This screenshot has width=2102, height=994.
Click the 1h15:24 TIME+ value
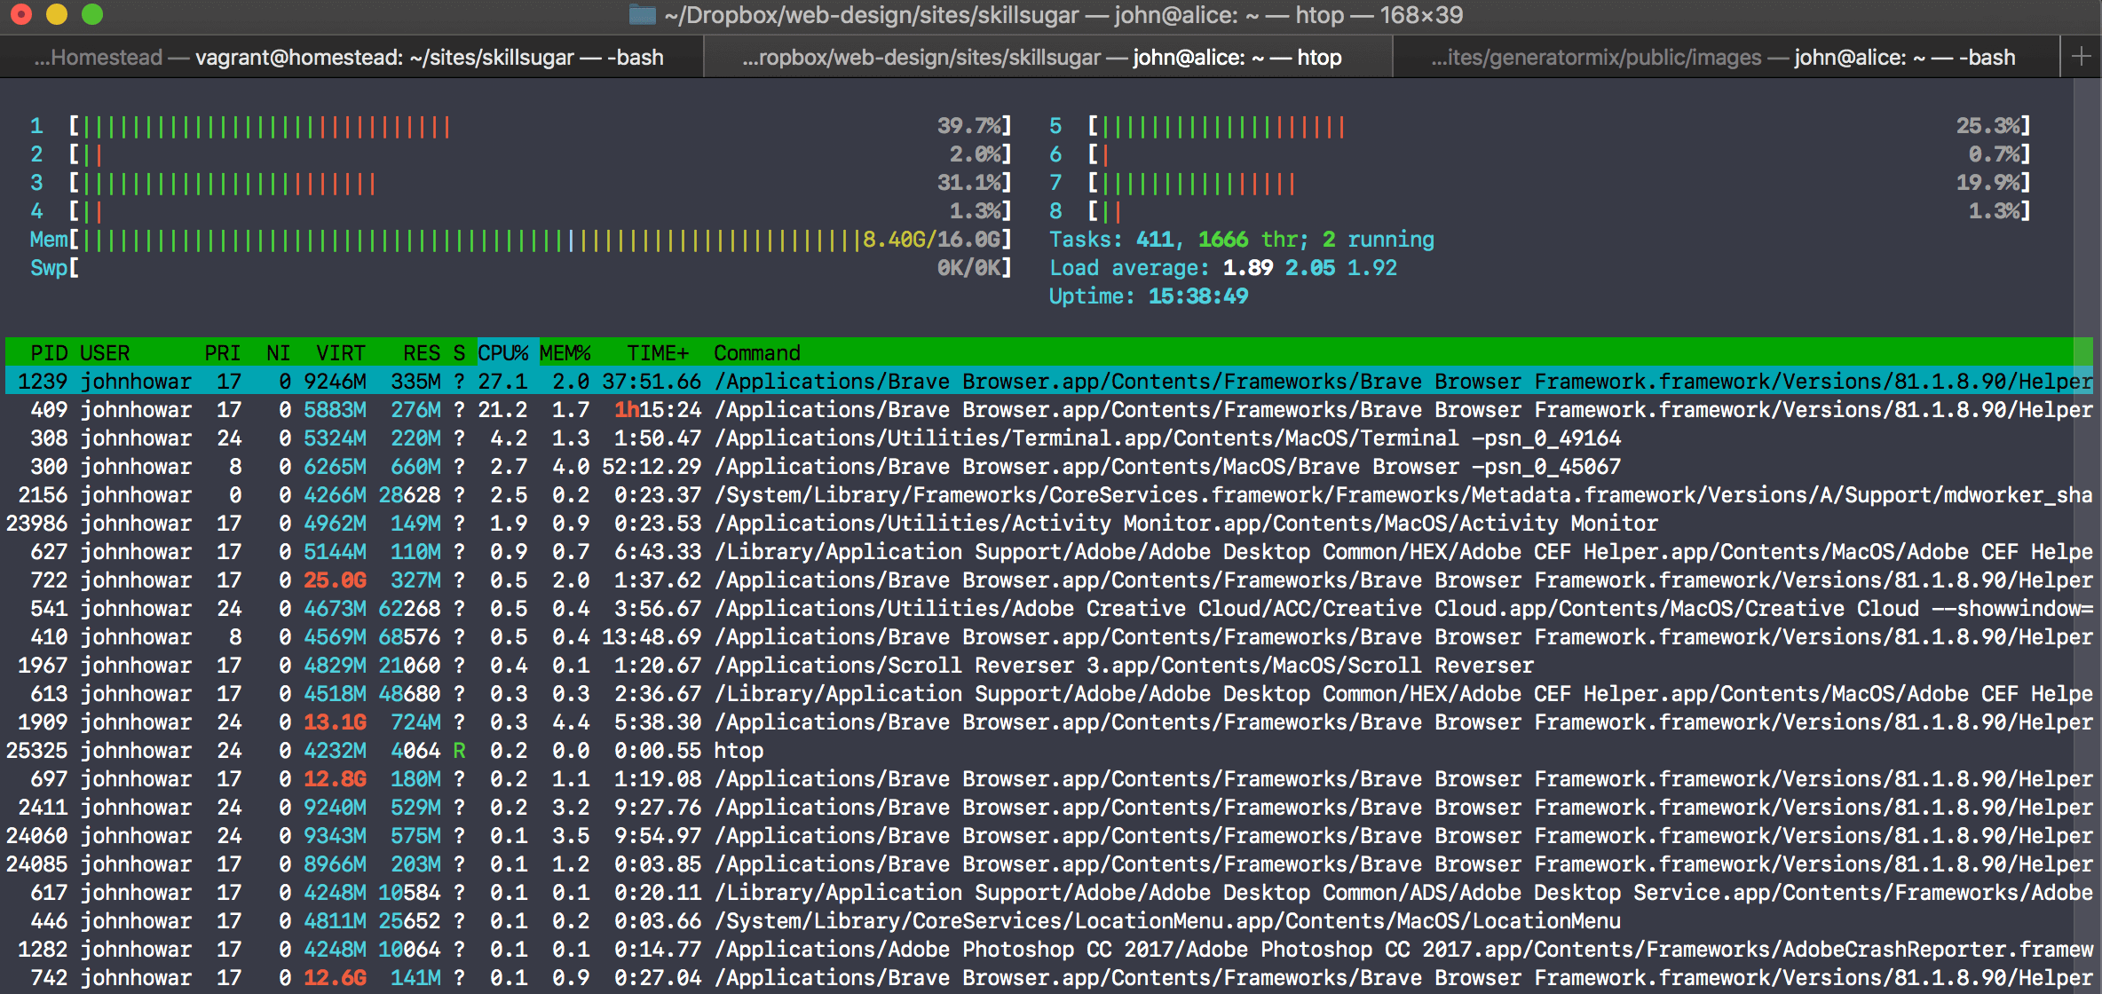coord(658,410)
